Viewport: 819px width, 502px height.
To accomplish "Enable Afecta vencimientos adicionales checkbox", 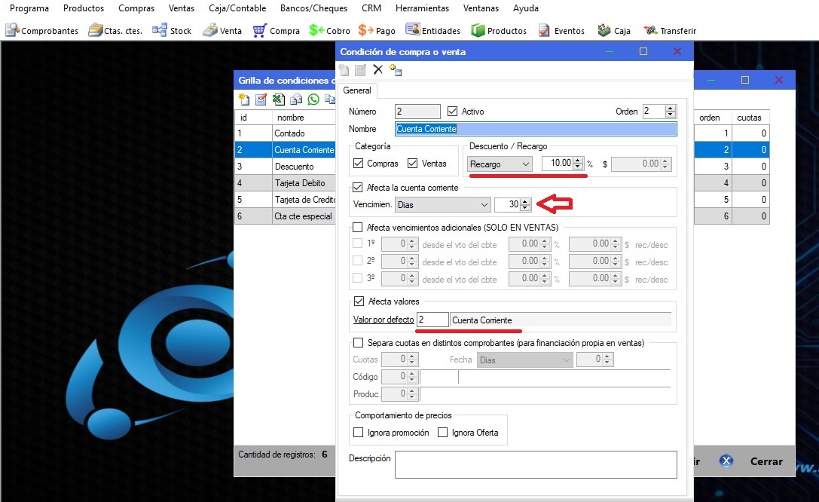I will pyautogui.click(x=359, y=227).
